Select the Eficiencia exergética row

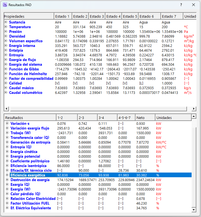(x=28, y=175)
